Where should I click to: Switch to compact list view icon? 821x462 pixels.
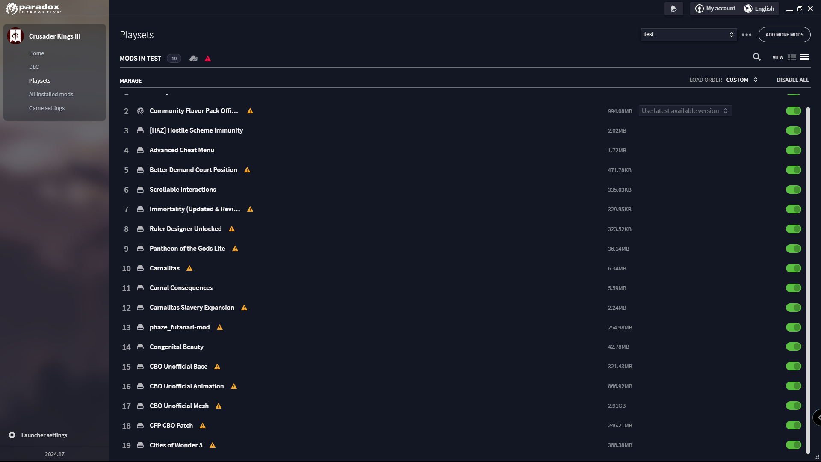click(805, 57)
